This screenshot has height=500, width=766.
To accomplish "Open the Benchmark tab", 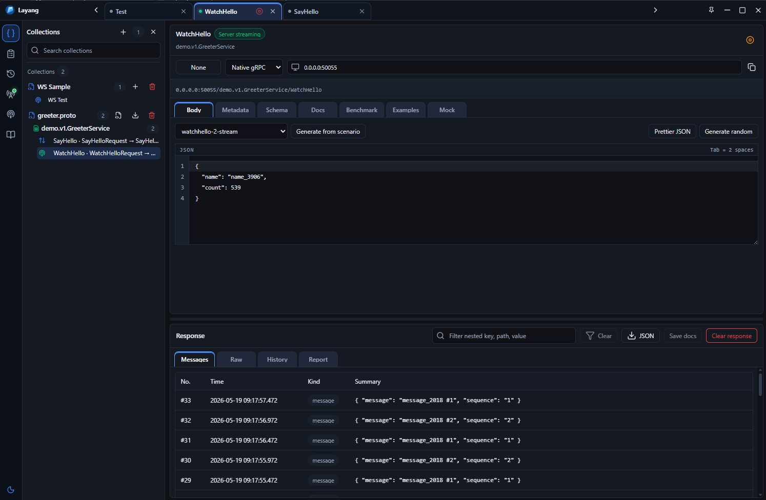I will (x=361, y=110).
